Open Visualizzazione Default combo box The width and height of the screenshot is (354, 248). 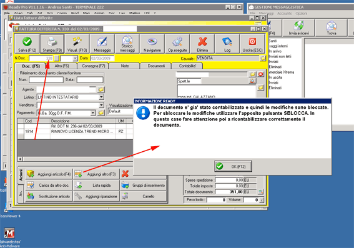pyautogui.click(x=120, y=111)
